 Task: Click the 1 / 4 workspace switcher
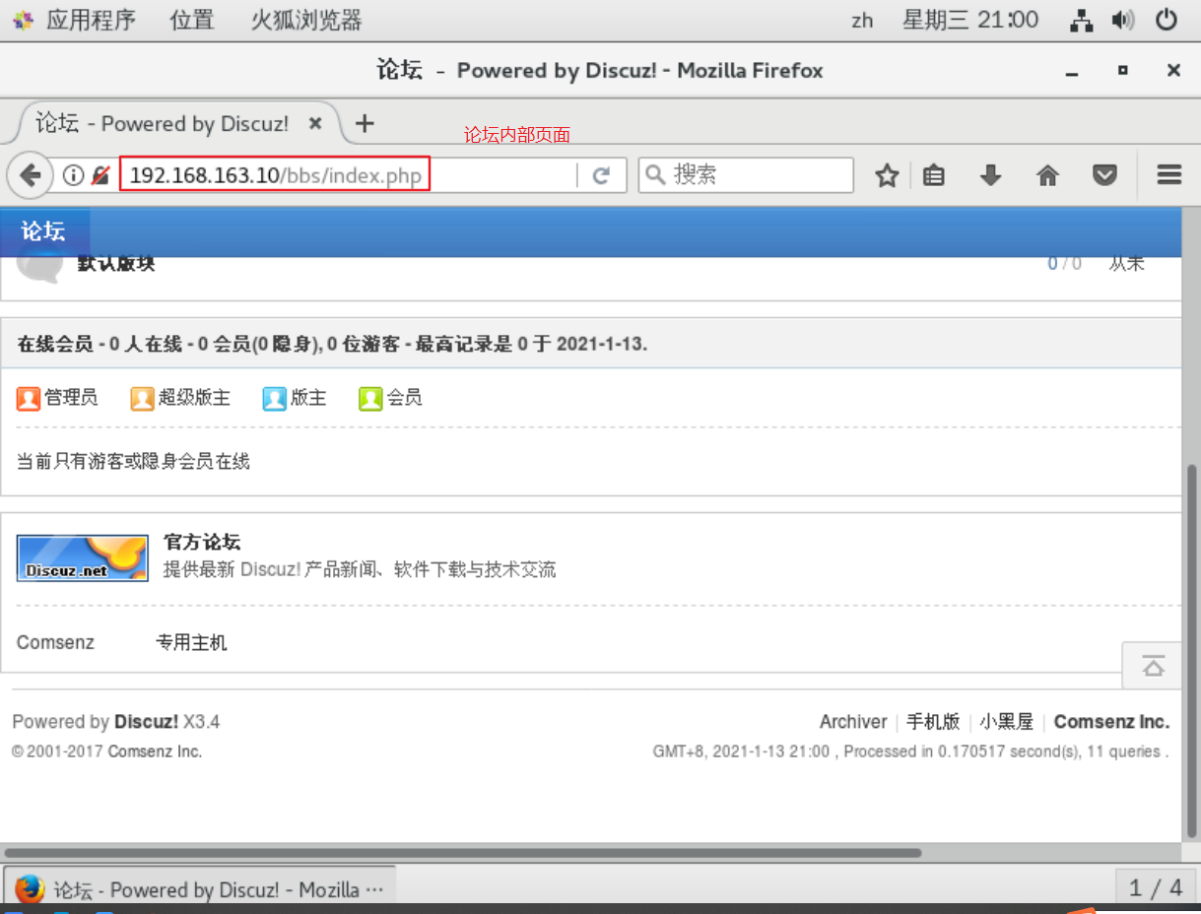tap(1156, 888)
